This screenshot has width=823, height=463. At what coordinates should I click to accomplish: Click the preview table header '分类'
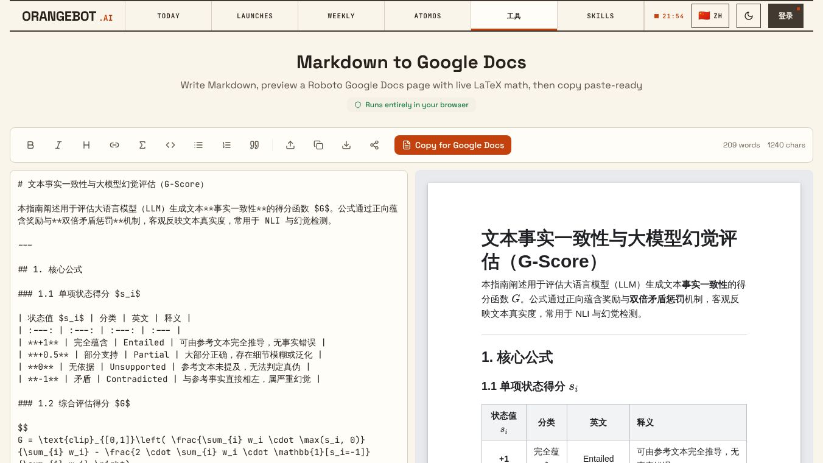547,422
